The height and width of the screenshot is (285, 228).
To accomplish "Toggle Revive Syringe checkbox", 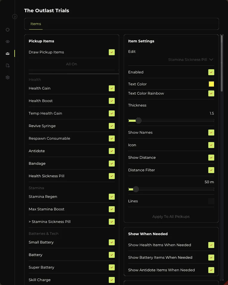I will pyautogui.click(x=112, y=126).
